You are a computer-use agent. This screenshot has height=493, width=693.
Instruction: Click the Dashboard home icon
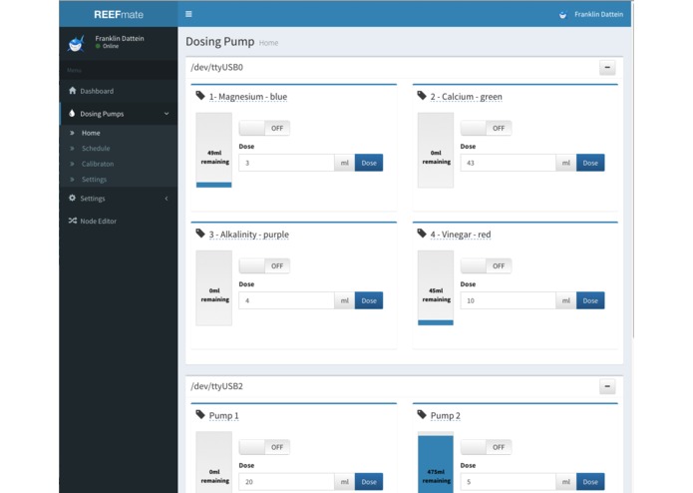[x=73, y=91]
